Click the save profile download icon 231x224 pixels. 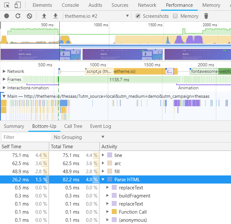tap(55, 16)
